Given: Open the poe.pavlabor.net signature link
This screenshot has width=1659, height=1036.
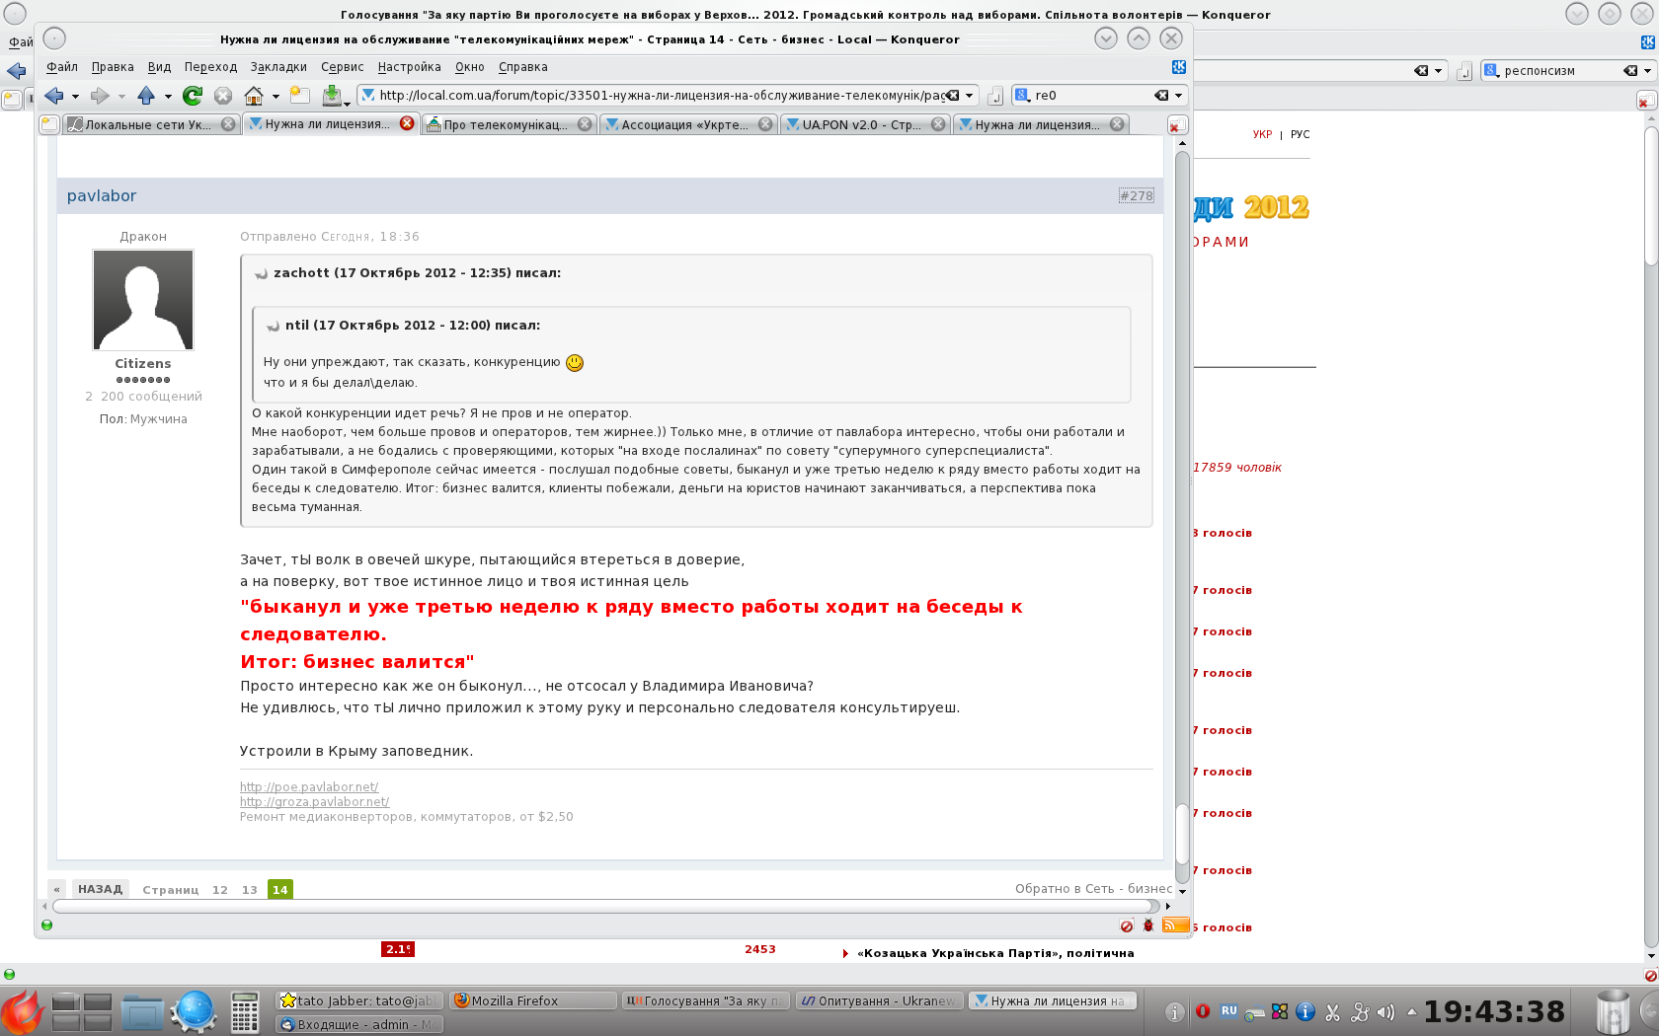Looking at the screenshot, I should 309,786.
